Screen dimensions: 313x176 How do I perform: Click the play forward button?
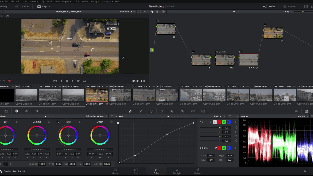73,81
